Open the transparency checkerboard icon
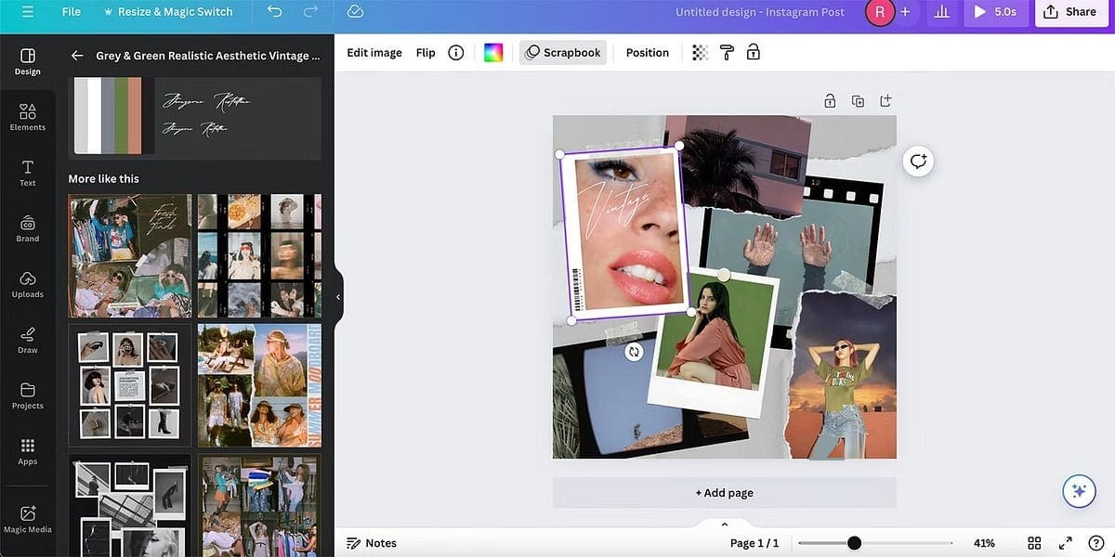This screenshot has width=1115, height=557. point(701,53)
